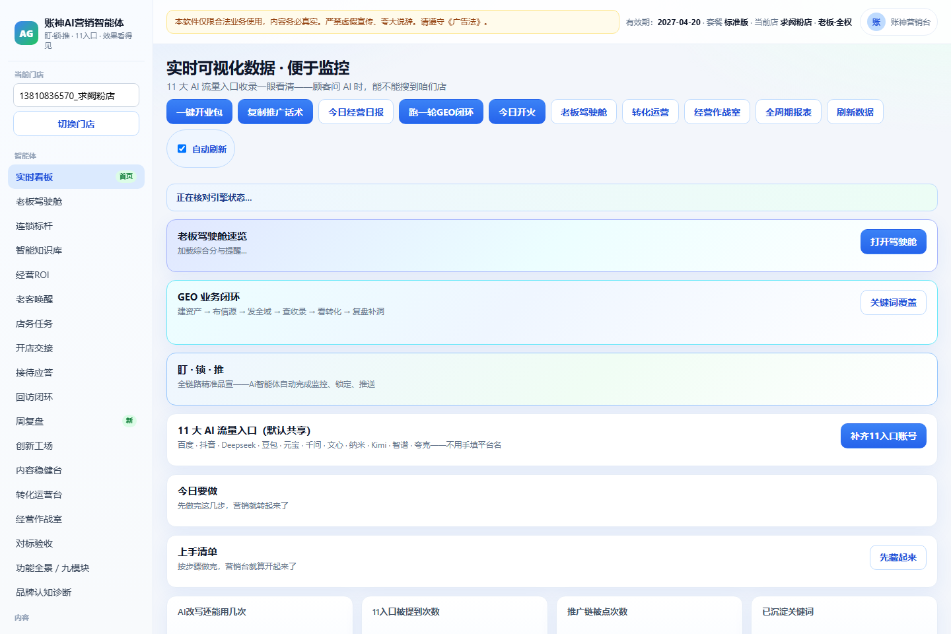Open 周复盘 in the sidebar
The image size is (951, 634).
(x=76, y=421)
